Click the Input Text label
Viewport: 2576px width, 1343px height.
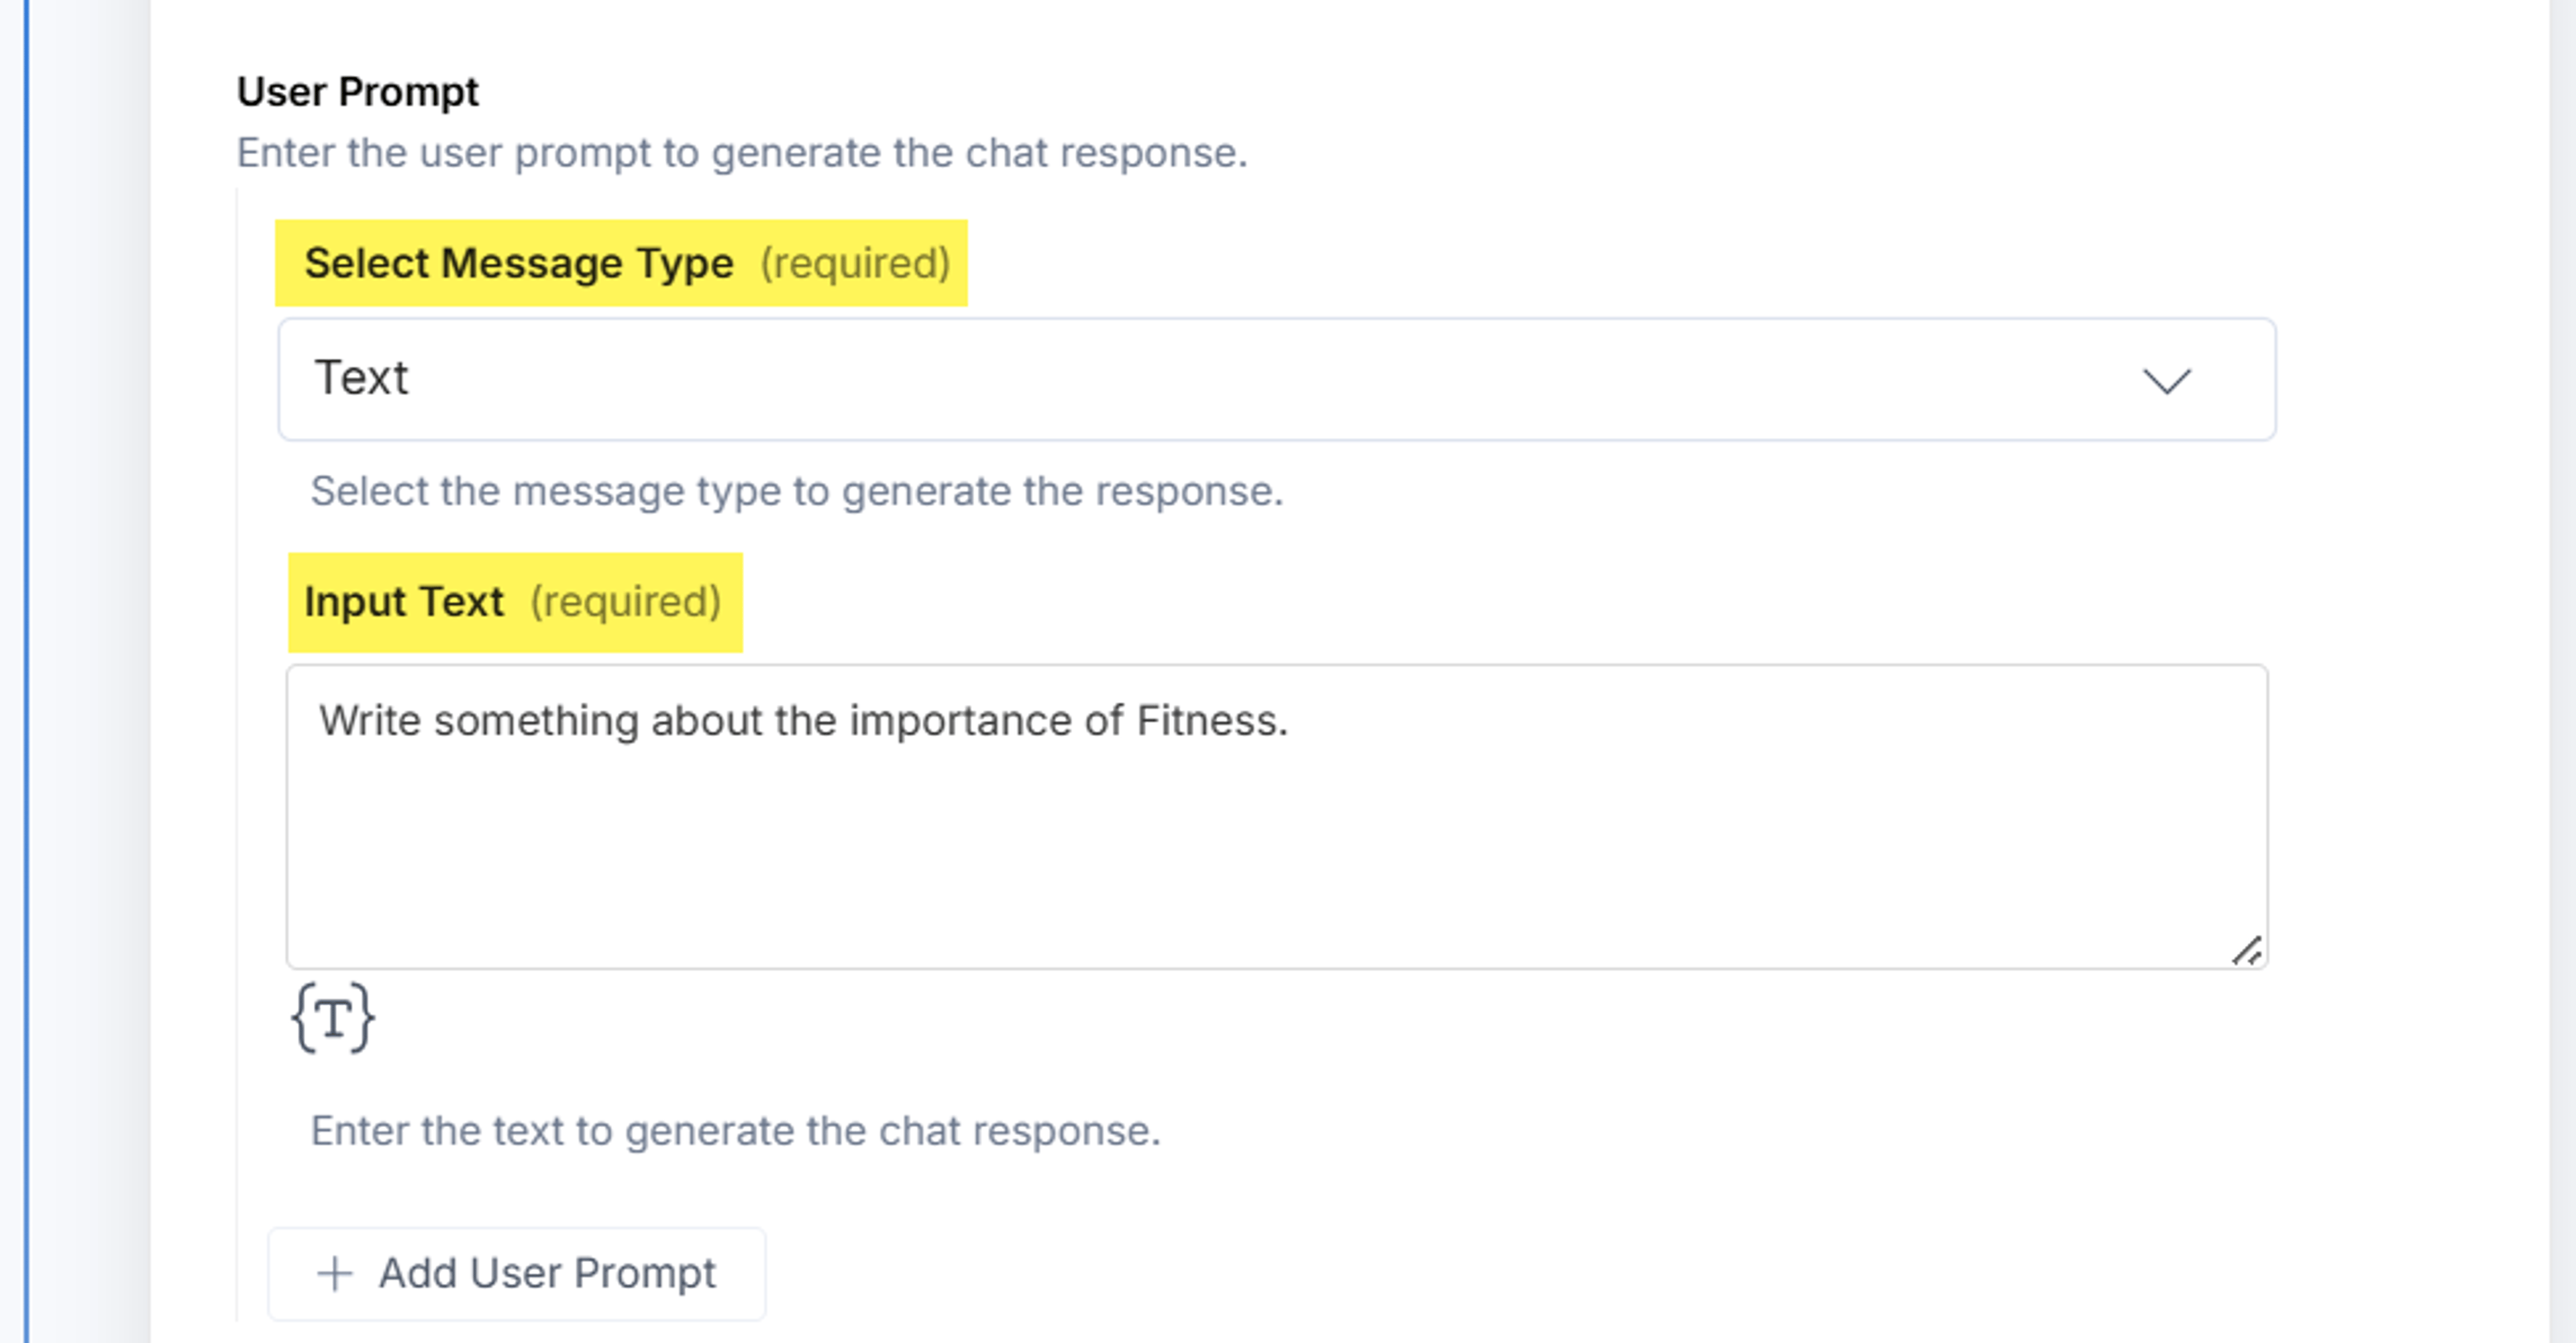point(404,601)
